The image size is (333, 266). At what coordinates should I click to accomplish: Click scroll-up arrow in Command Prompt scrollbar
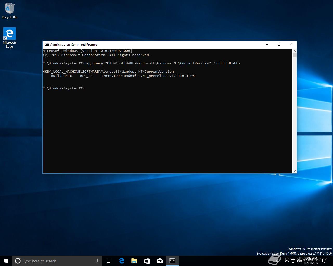[294, 51]
